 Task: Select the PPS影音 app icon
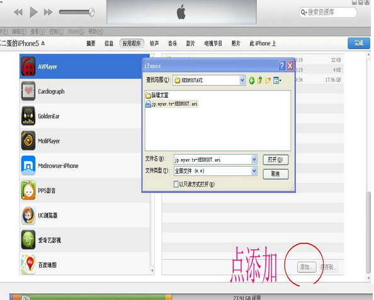pyautogui.click(x=28, y=190)
